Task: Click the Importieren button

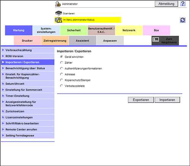Action: pos(167,100)
